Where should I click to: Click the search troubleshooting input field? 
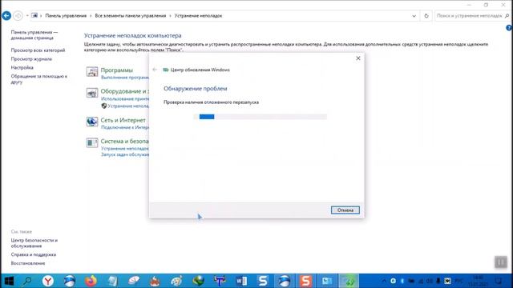[x=469, y=16]
